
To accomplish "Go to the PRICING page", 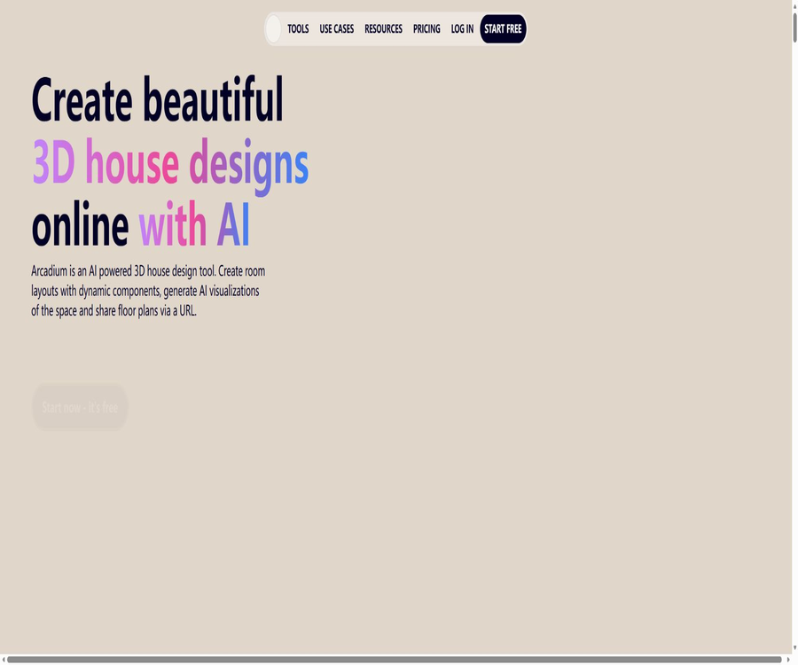I will 426,29.
